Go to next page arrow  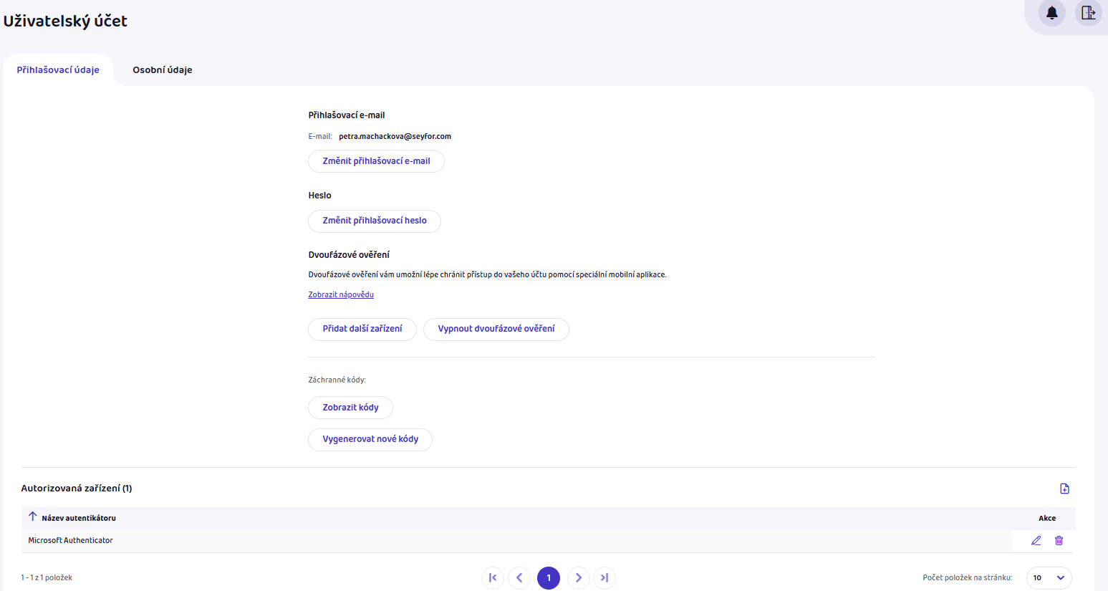pos(578,577)
